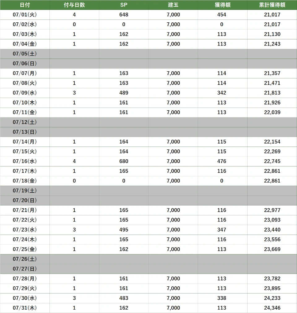Select the 07/25(金) SP value 162
Viewport: 297px width, 313px height.
pos(123,249)
